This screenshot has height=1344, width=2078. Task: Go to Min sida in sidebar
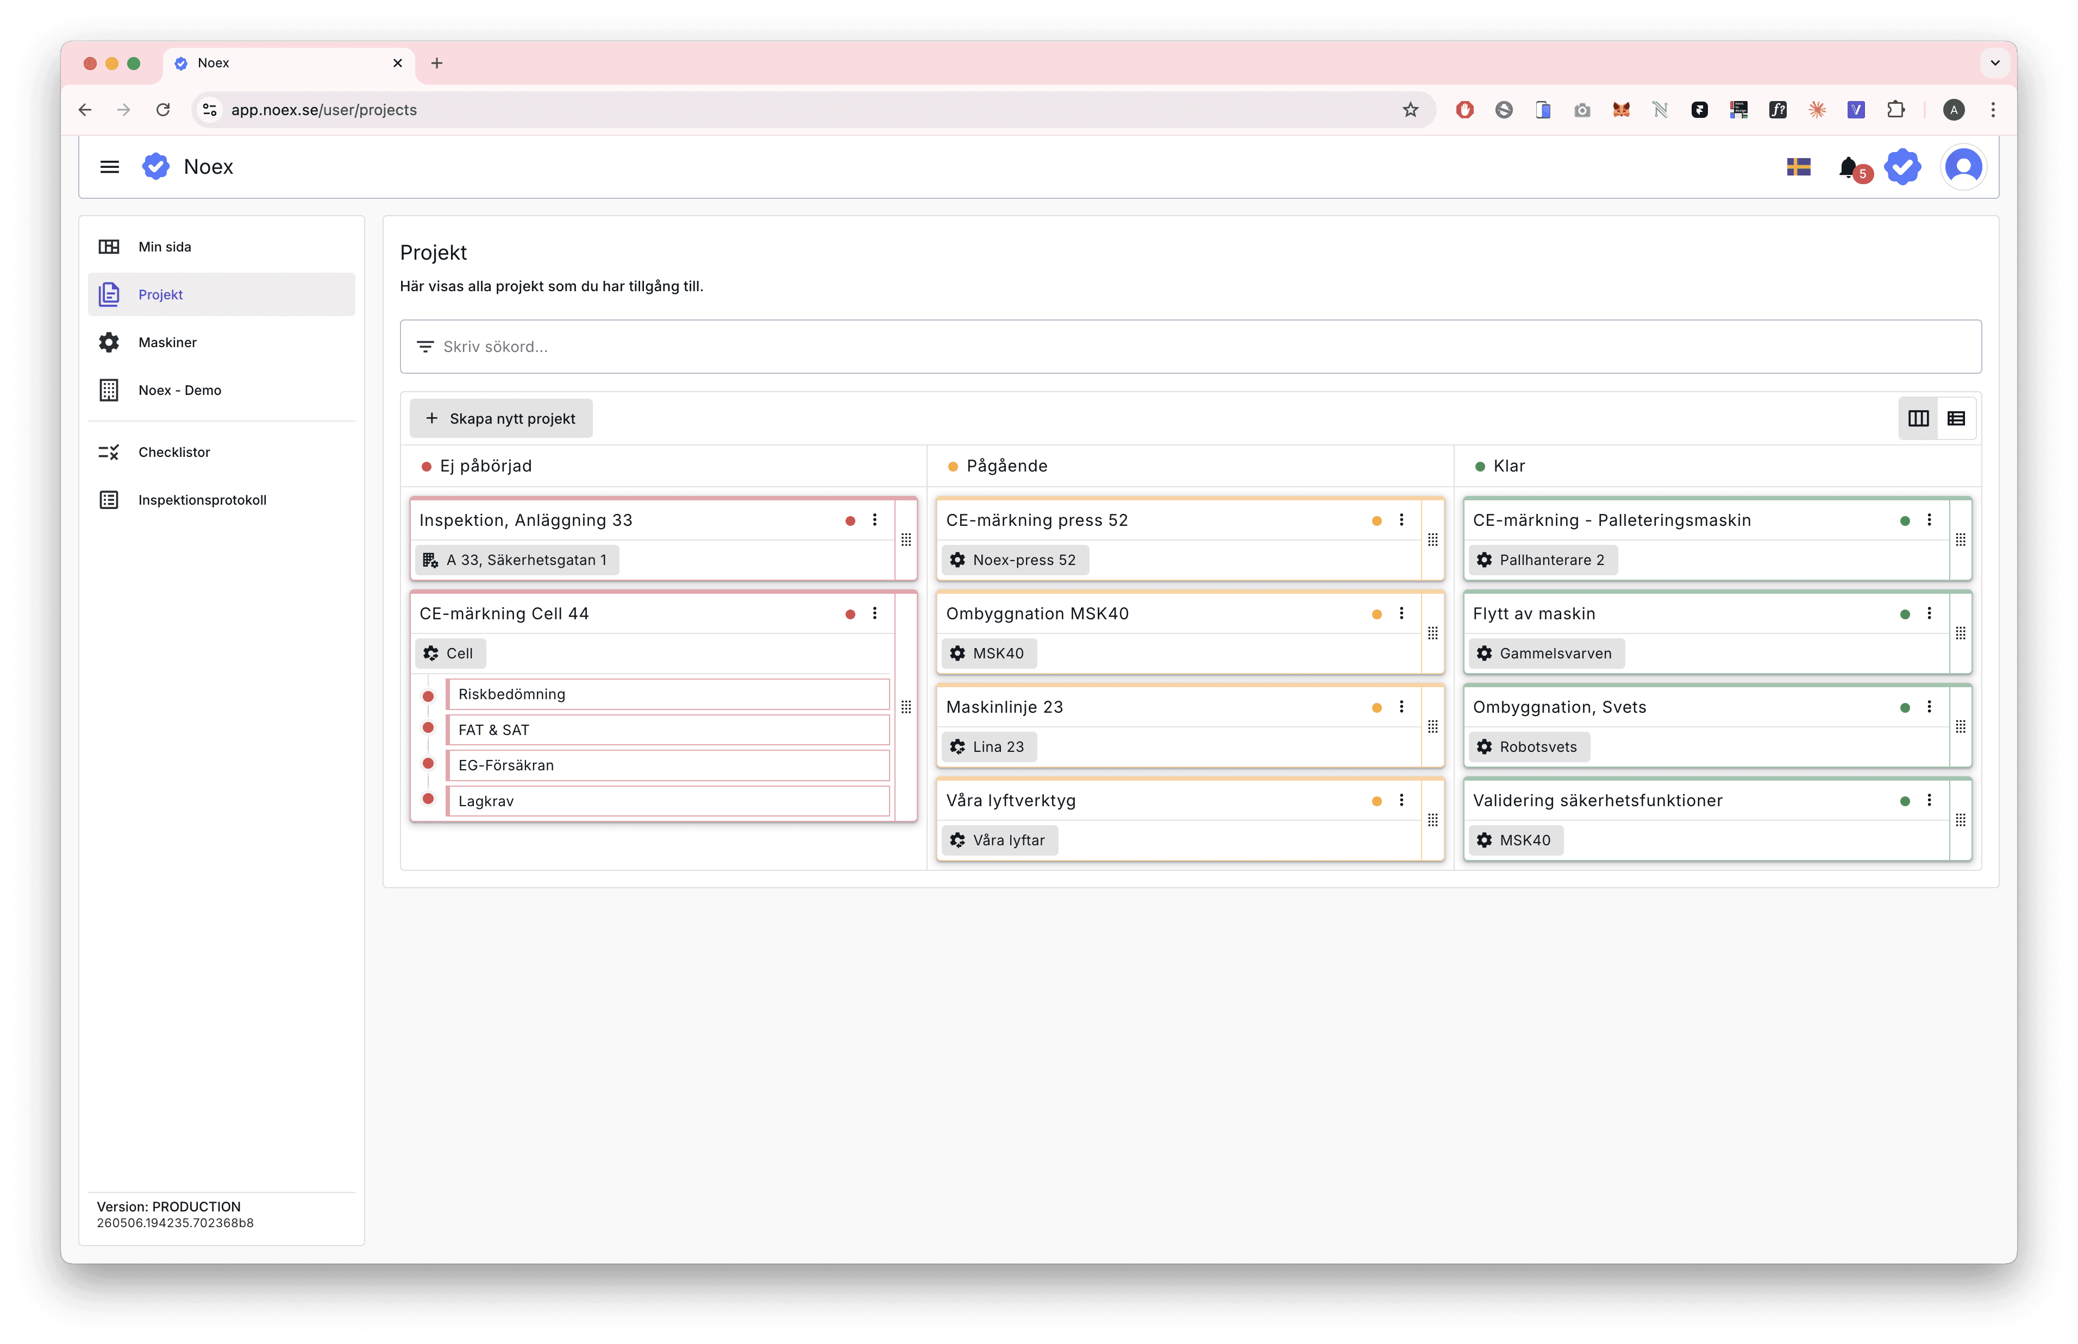[x=222, y=247]
